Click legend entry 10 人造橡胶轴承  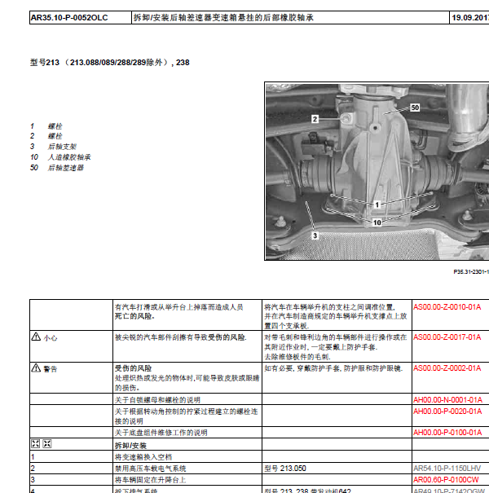[x=60, y=157]
